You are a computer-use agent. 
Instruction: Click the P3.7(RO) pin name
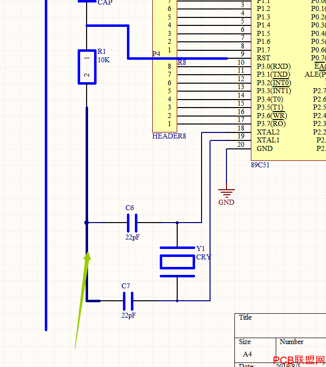coord(271,124)
